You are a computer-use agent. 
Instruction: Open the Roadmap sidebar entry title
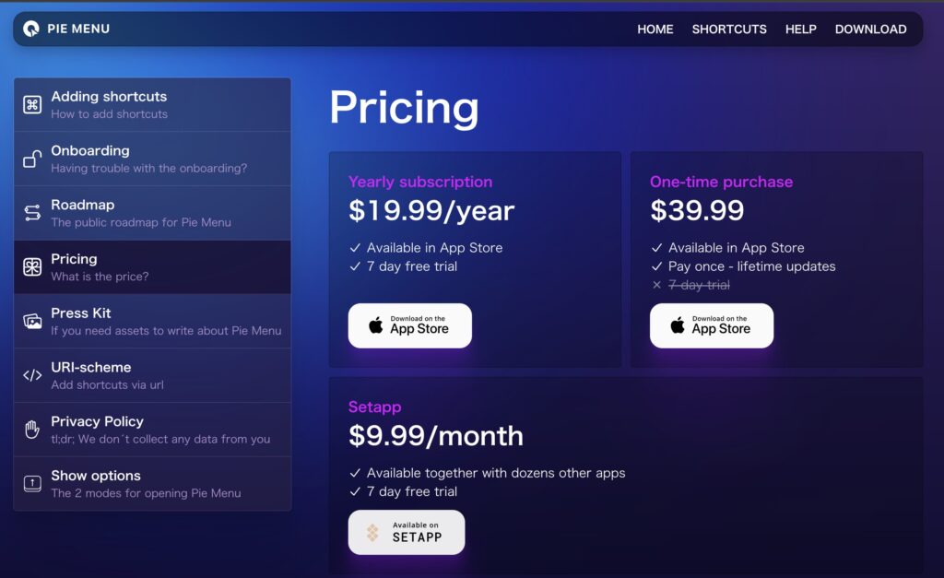[x=82, y=205]
